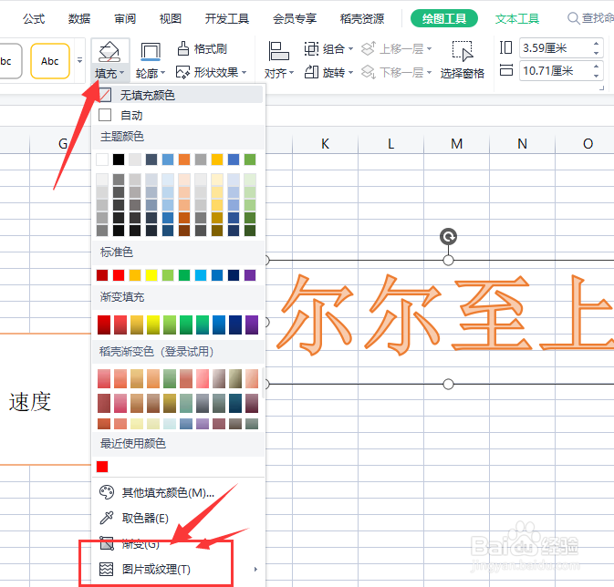Click the search magnifier icon
Viewport: 614px width, 587px height.
click(x=573, y=18)
